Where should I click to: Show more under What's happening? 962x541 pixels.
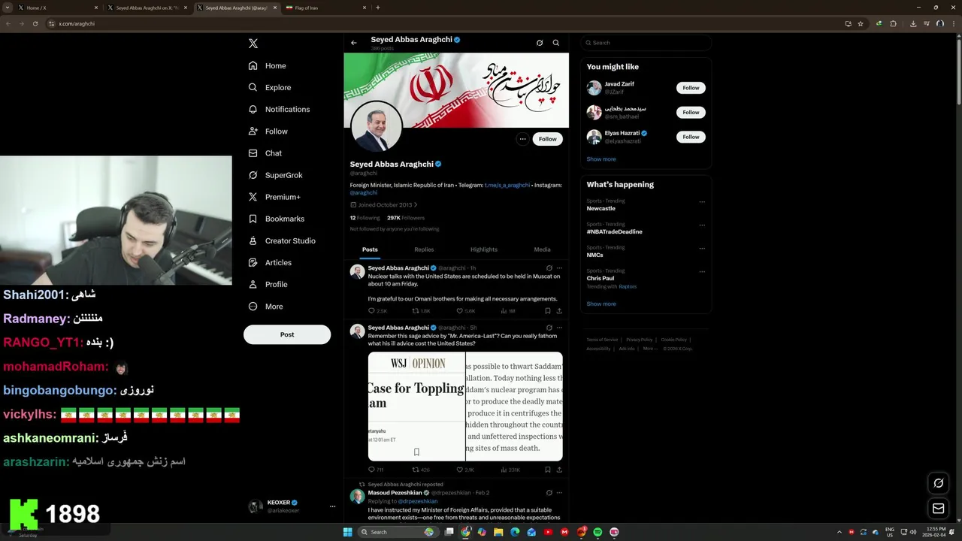click(601, 304)
